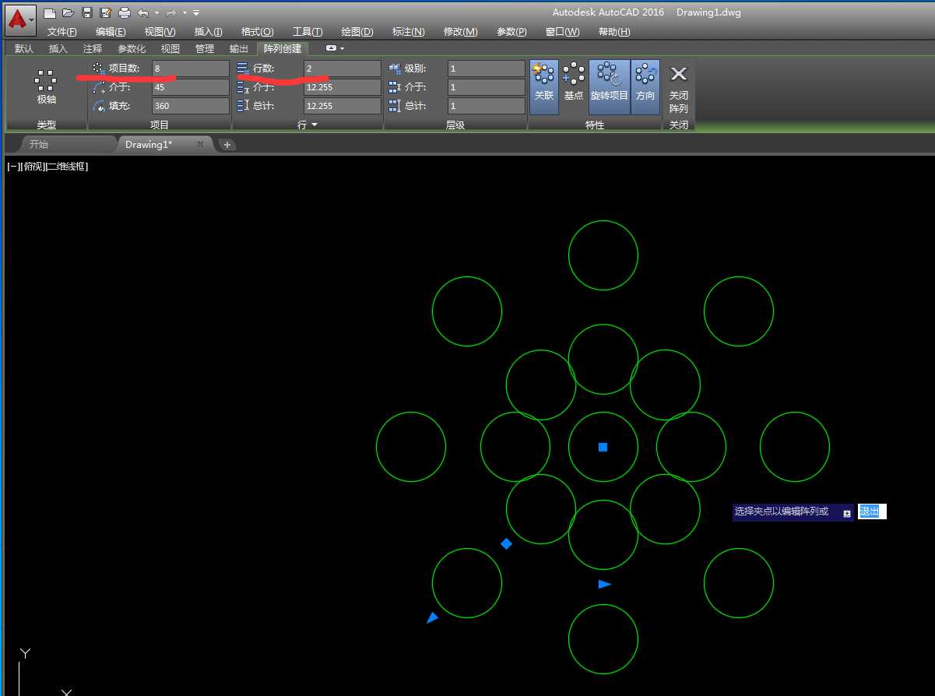Toggle the 方向 direction button
Screen dimensions: 935x696
click(x=645, y=86)
